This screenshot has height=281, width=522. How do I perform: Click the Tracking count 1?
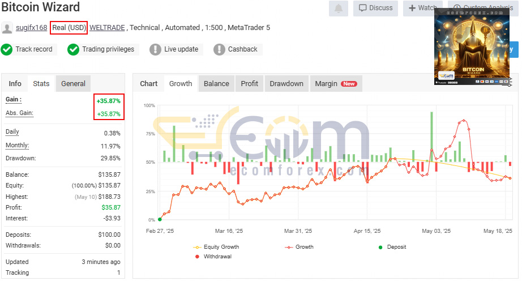pos(118,273)
